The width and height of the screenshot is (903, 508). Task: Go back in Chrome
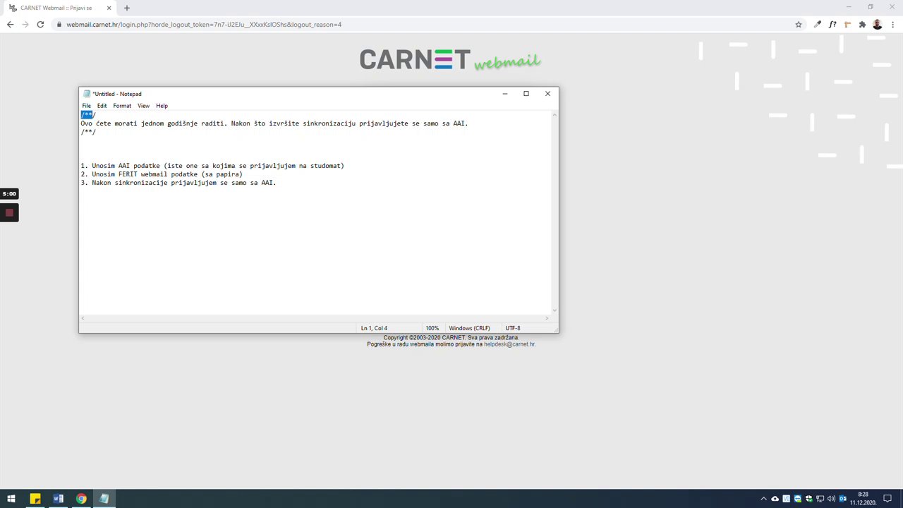tap(10, 25)
